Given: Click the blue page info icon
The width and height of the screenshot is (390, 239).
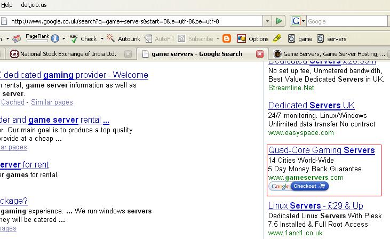Looking at the screenshot, I should tap(55, 38).
